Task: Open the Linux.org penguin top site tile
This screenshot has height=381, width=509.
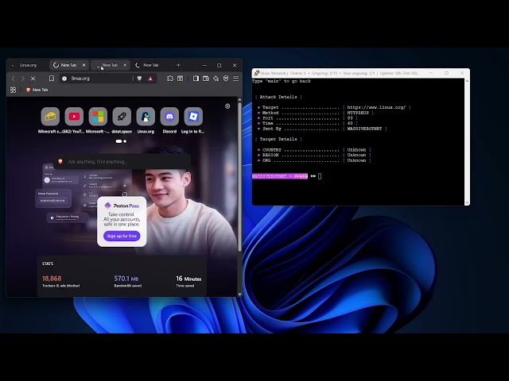Action: [146, 117]
